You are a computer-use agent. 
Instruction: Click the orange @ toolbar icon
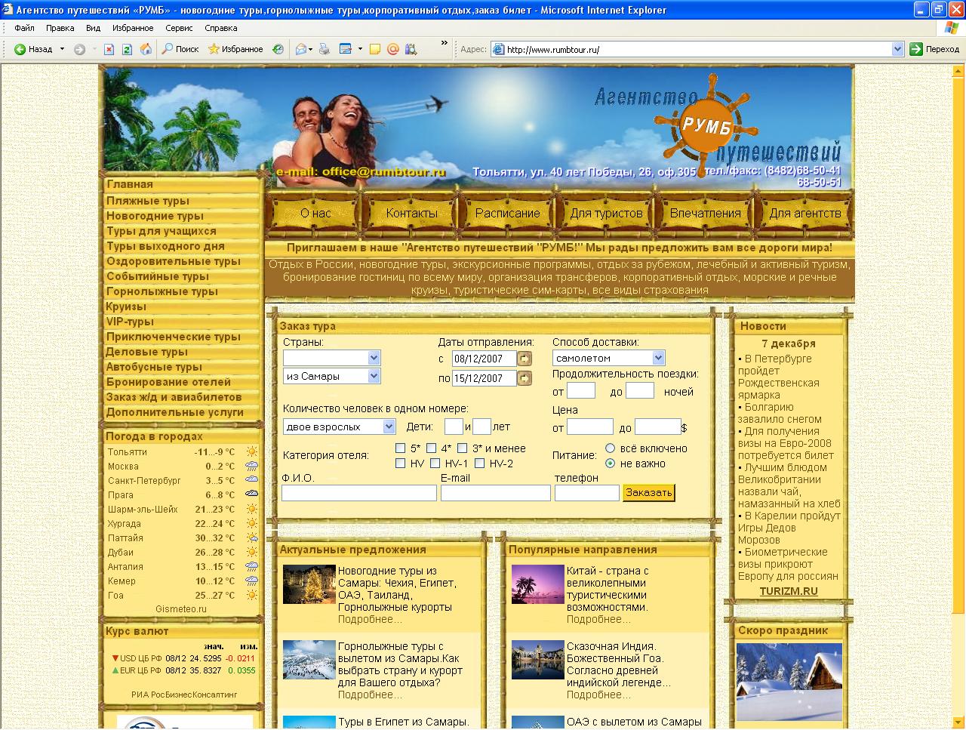pyautogui.click(x=392, y=49)
